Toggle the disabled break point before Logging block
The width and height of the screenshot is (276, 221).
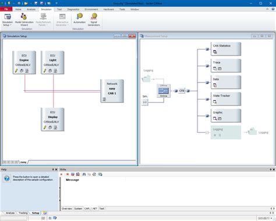pos(207,133)
